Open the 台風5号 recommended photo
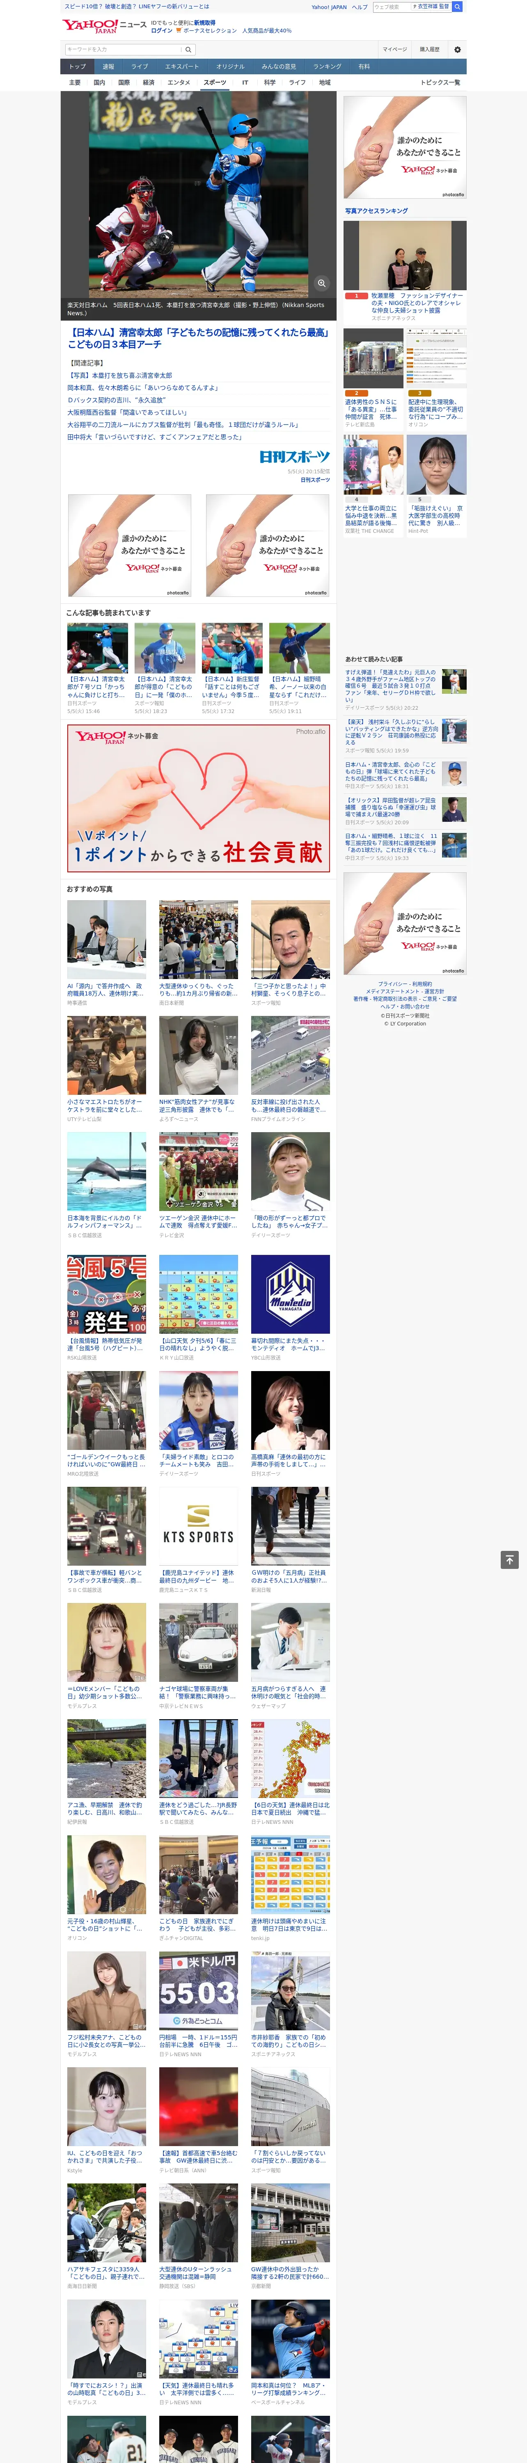 (x=106, y=1293)
